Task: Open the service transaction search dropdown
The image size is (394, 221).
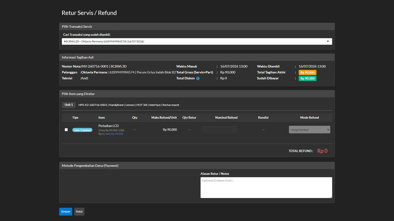Action: click(x=197, y=41)
